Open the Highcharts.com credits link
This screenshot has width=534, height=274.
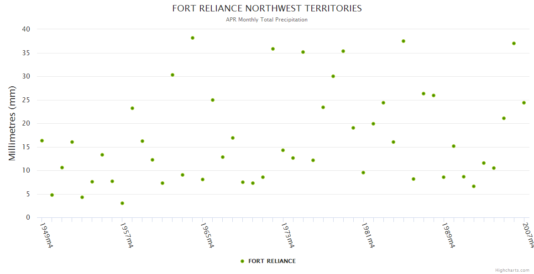click(512, 270)
